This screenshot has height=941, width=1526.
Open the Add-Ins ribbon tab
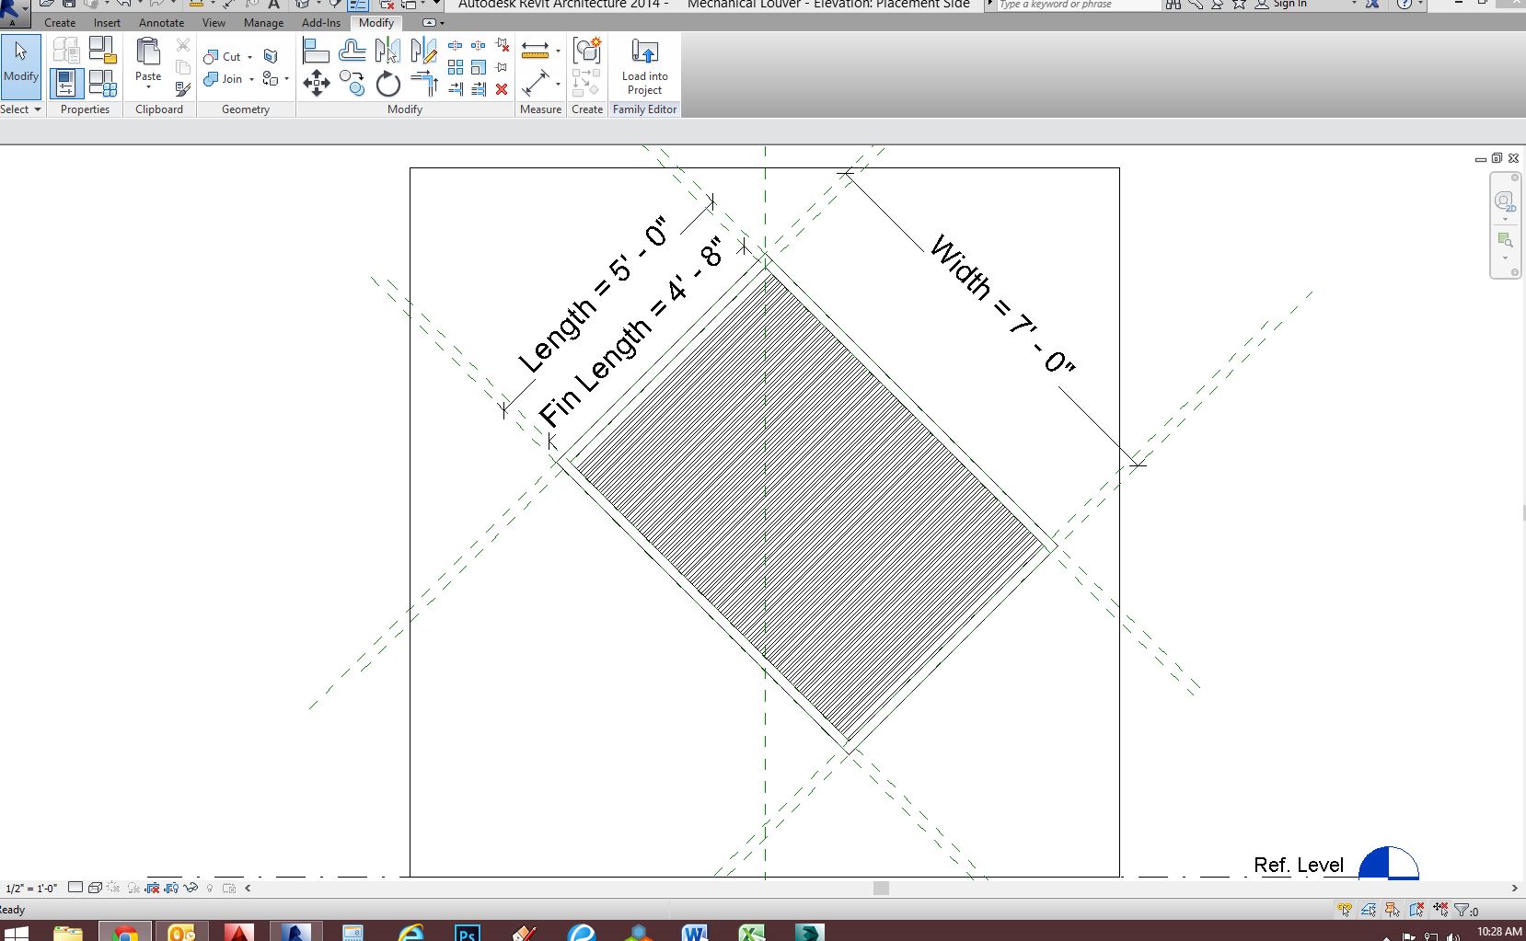321,23
